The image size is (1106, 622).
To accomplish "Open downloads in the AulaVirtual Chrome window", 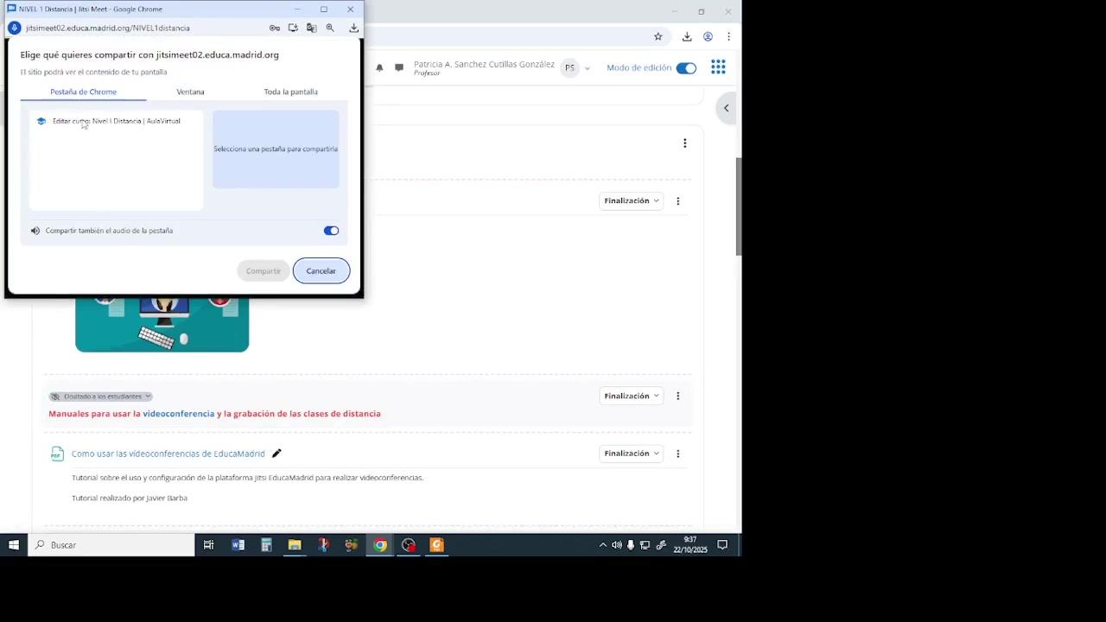I will [x=687, y=36].
